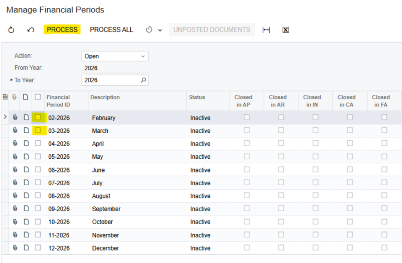Click the PROCESS ALL button
The height and width of the screenshot is (263, 402).
click(x=111, y=29)
